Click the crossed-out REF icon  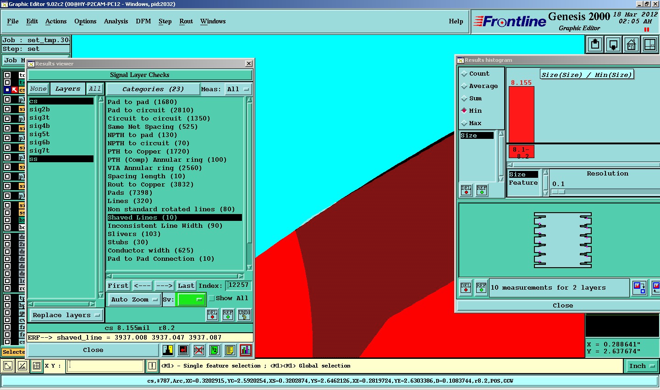tap(199, 350)
